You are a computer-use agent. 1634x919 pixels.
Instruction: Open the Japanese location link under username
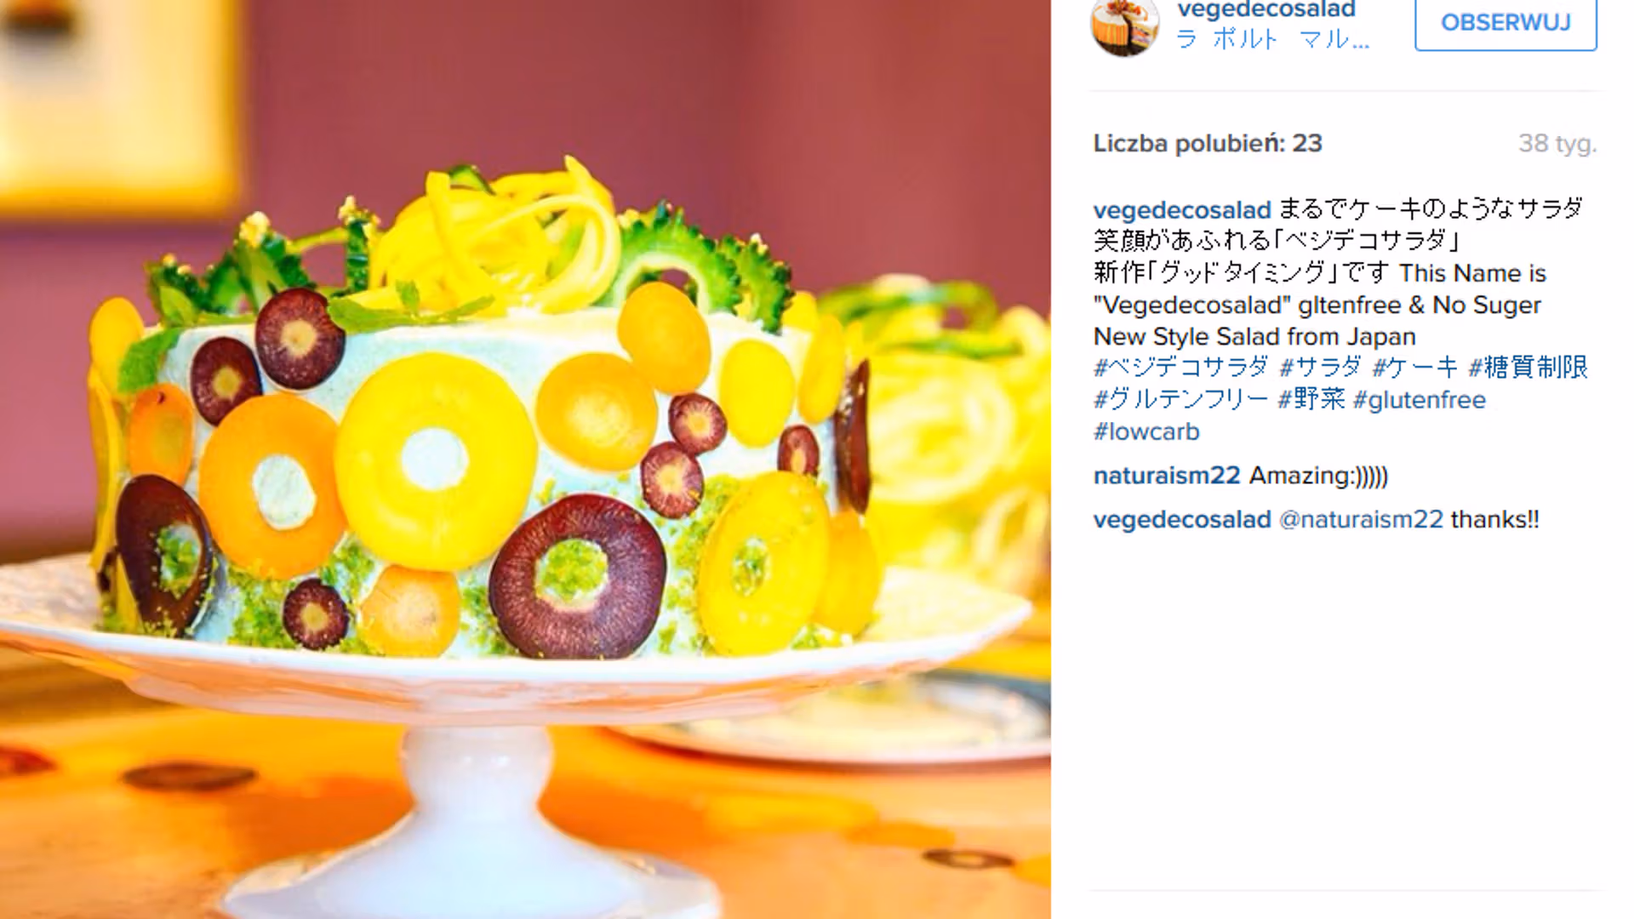click(x=1273, y=39)
